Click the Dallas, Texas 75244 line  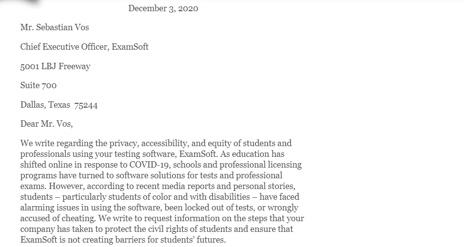click(x=58, y=105)
